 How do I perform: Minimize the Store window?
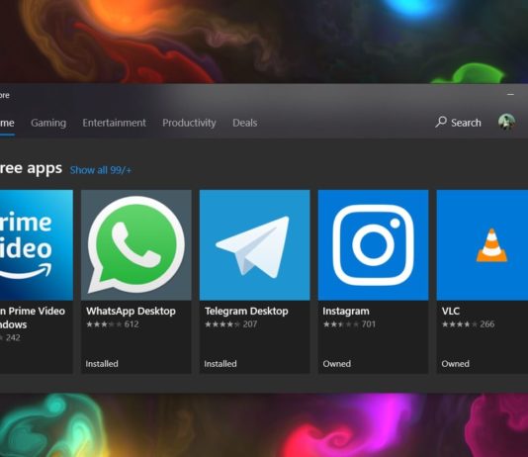pos(510,95)
